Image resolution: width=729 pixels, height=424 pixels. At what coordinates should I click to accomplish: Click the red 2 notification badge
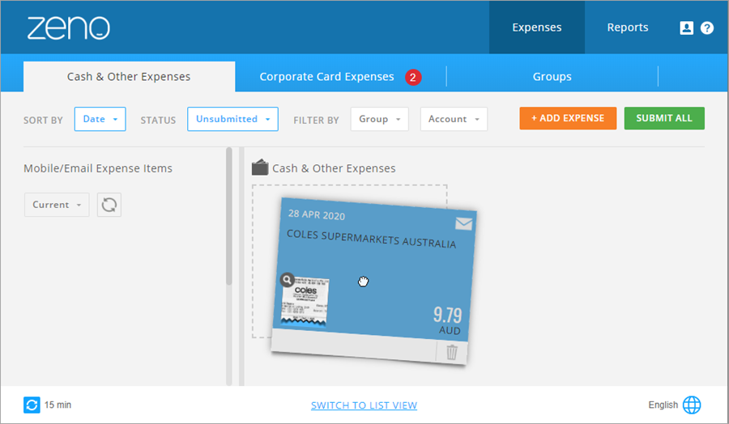(413, 77)
